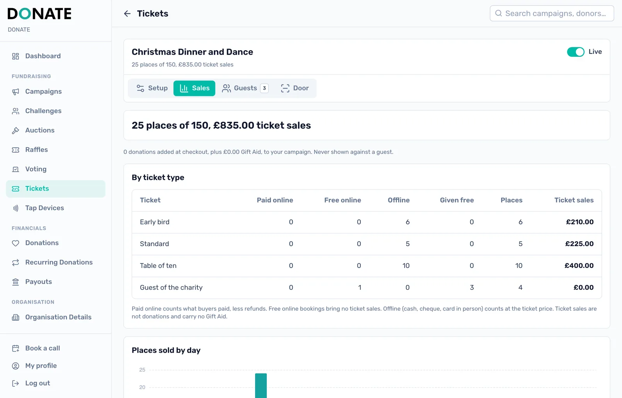Click the Paid online column header
Viewport: 622px width, 398px height.
click(x=275, y=200)
